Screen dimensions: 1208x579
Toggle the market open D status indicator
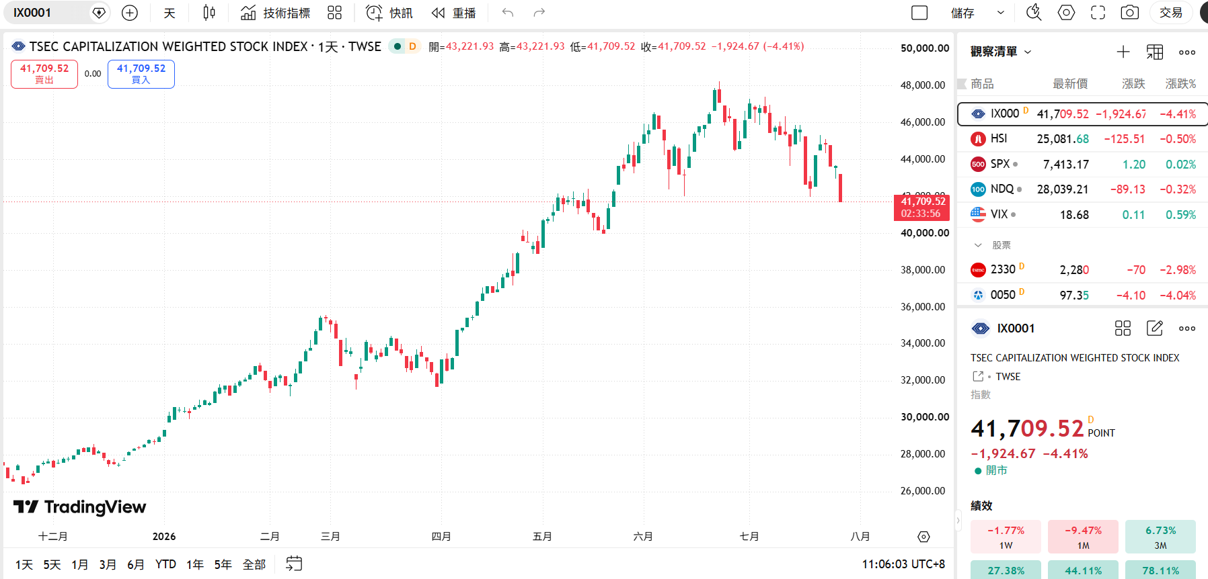click(x=405, y=46)
